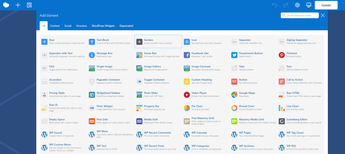Image resolution: width=345 pixels, height=154 pixels.
Task: Switch to the Content tab
Action: [x=55, y=26]
